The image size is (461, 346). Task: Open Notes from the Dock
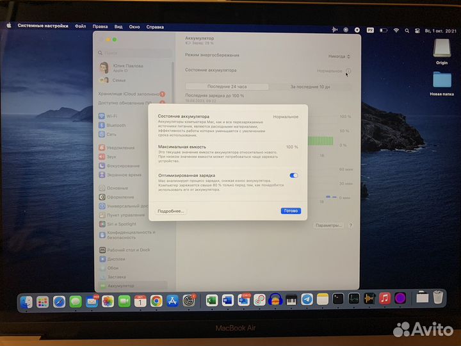point(323,299)
